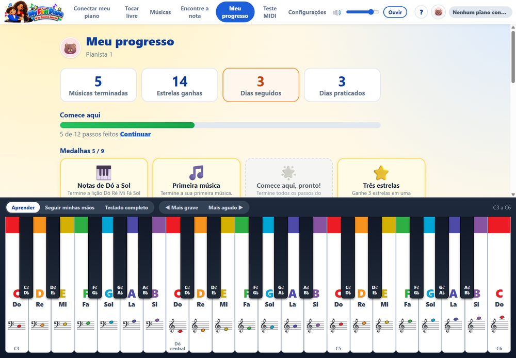Click the Continuar link
Image resolution: width=516 pixels, height=358 pixels.
135,134
